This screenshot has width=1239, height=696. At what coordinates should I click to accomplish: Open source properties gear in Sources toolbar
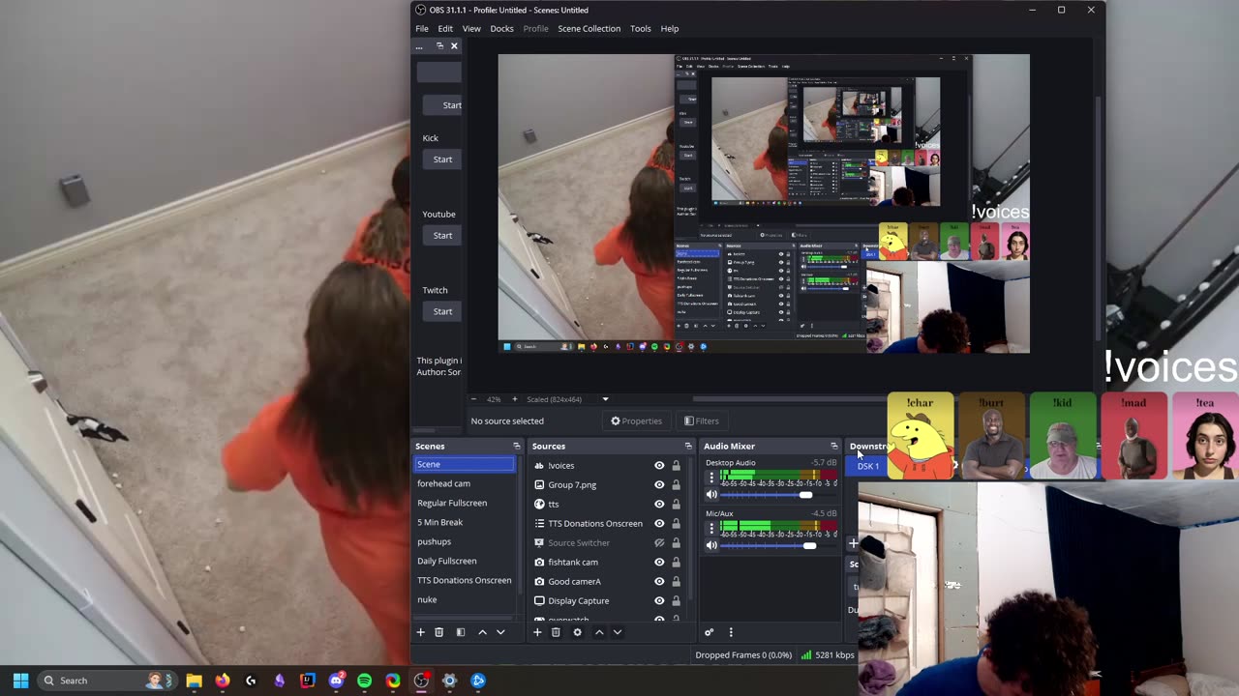[577, 632]
